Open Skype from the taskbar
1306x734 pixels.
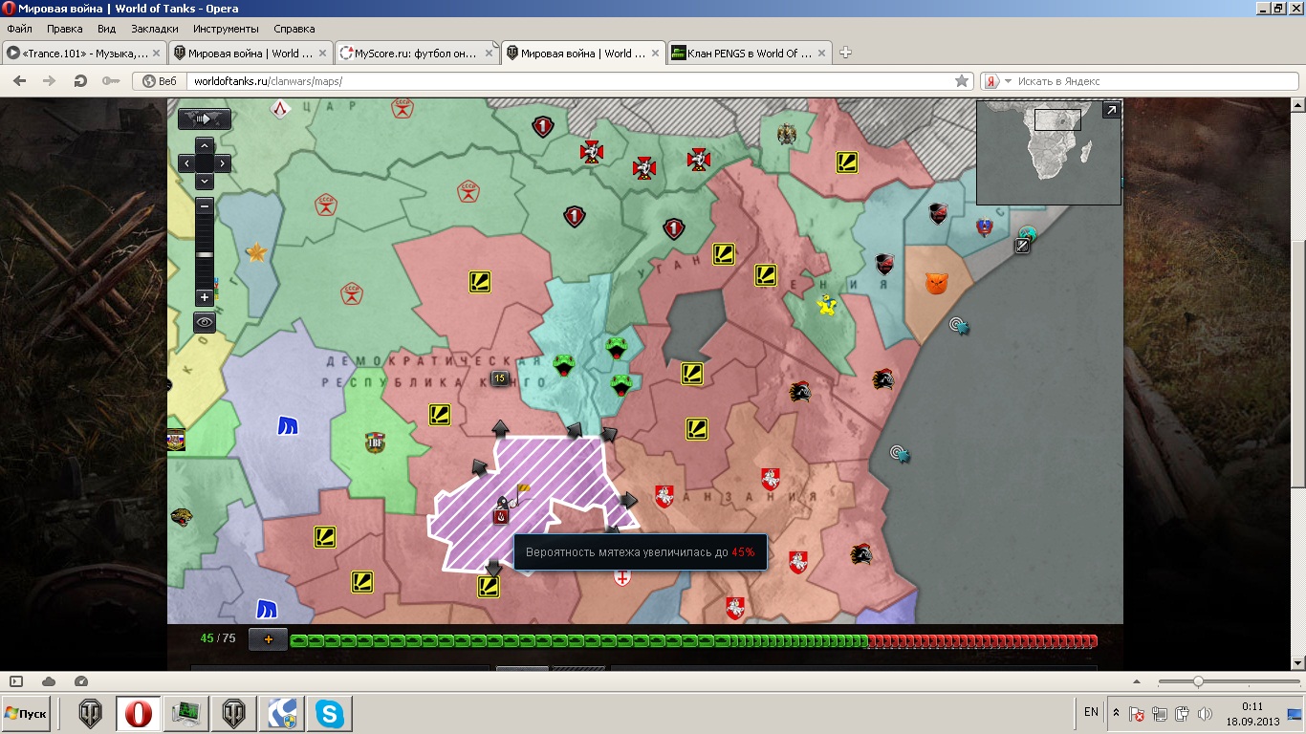[x=332, y=713]
